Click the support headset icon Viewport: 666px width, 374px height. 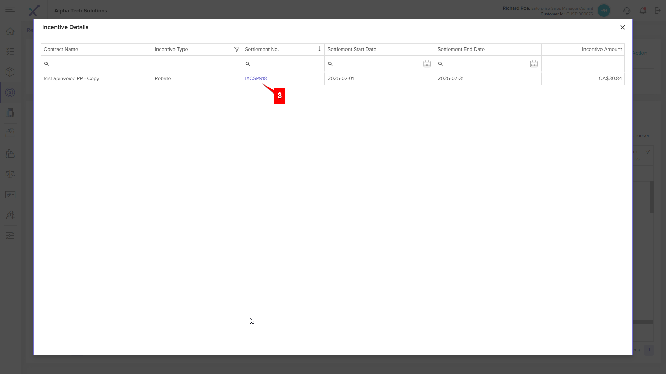point(627,11)
